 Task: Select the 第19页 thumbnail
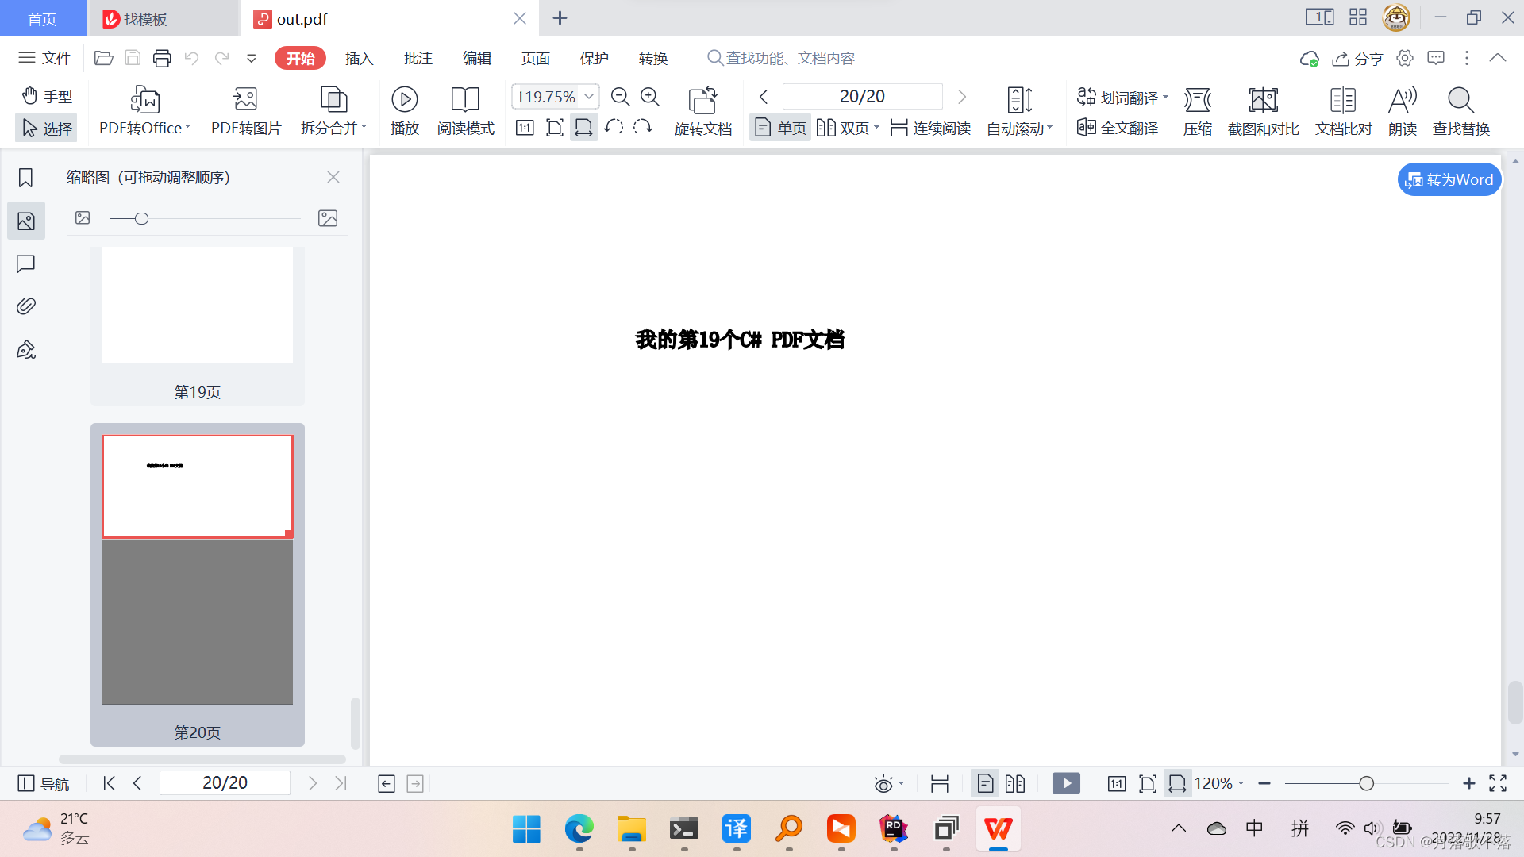[198, 325]
